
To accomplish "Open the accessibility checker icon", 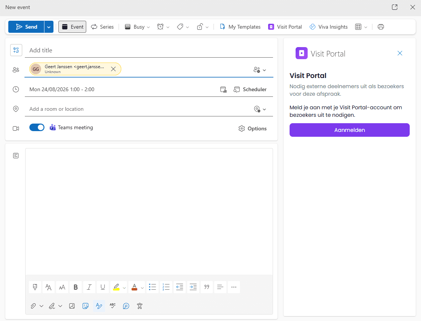I will [x=140, y=306].
